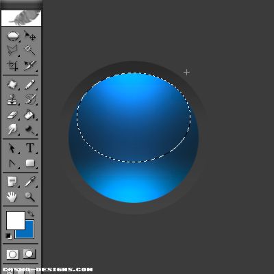Select the Elliptical Marquee tool
Viewport: 274px width, 274px height.
click(12, 36)
